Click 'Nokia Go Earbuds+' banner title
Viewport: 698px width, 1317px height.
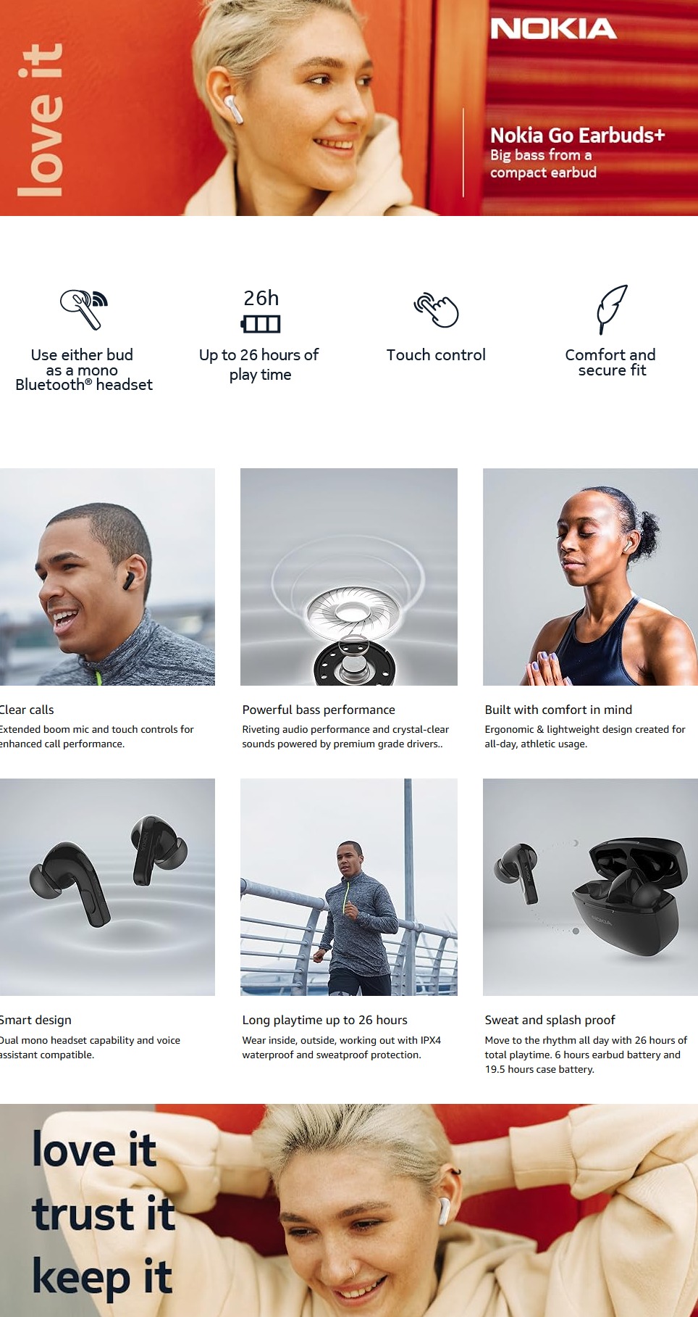click(577, 136)
